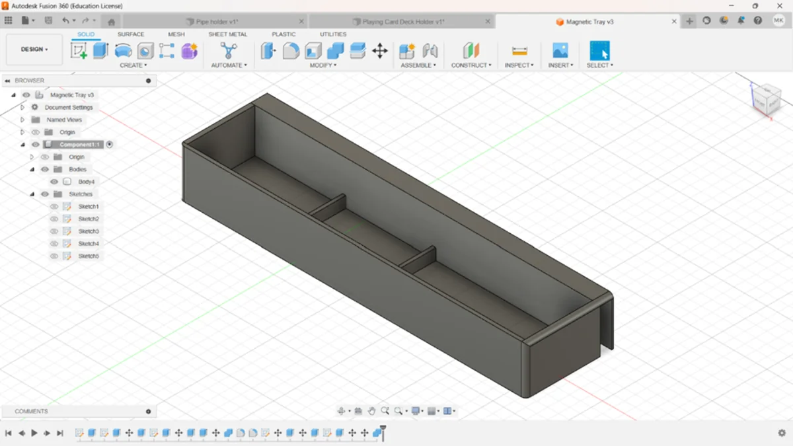The image size is (793, 446).
Task: Toggle visibility of Body4
Action: tap(54, 182)
